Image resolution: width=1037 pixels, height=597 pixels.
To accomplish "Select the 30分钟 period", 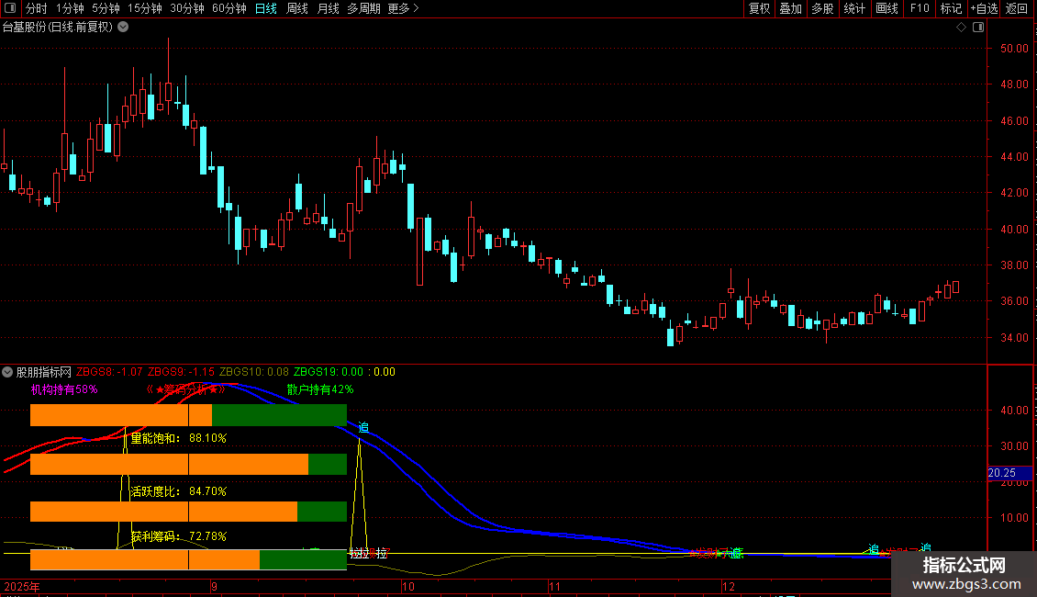I will [187, 8].
